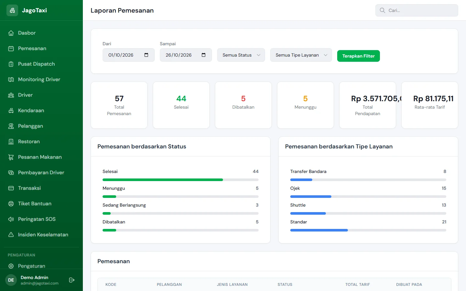Click the Pesanan Makanan cart icon
Image resolution: width=466 pixels, height=291 pixels.
pyautogui.click(x=11, y=157)
